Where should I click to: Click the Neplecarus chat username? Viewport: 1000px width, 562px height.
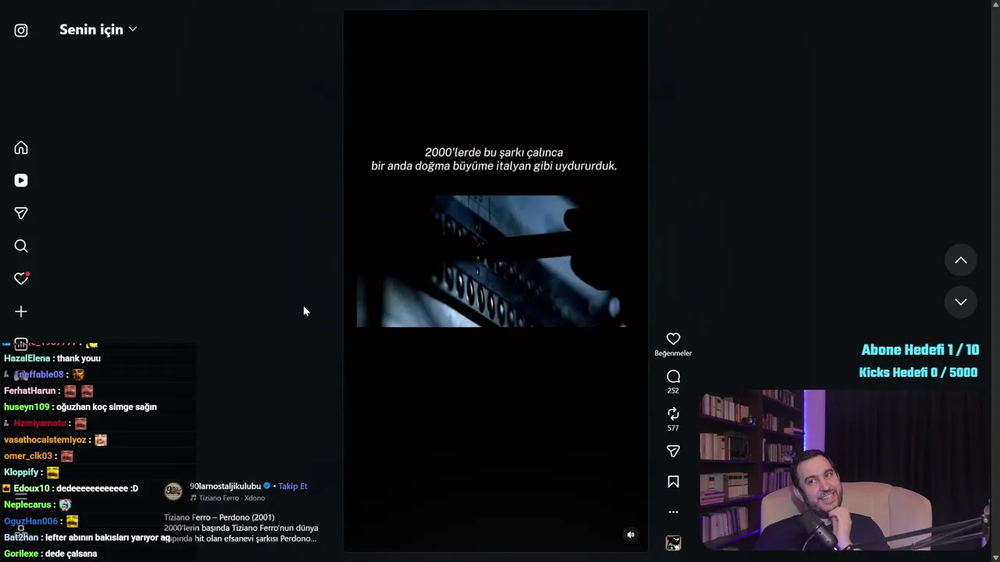pos(27,505)
